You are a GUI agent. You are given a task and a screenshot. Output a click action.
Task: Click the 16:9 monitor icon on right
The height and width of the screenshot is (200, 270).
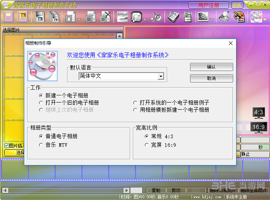pos(259,127)
